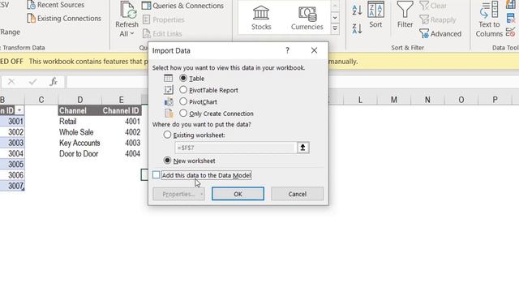
Task: Select cell containing 3005
Action: click(12, 164)
